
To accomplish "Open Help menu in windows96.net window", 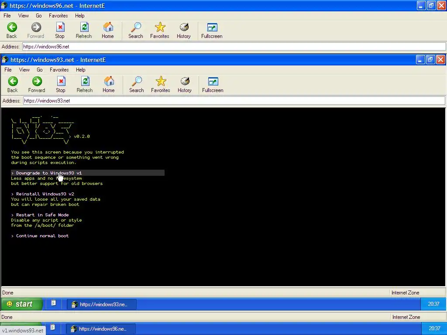I will tap(80, 16).
